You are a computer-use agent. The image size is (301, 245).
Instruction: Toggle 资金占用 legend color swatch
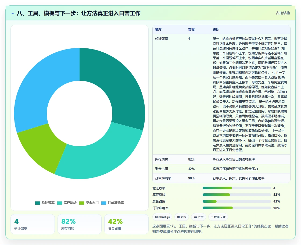coord(82,203)
